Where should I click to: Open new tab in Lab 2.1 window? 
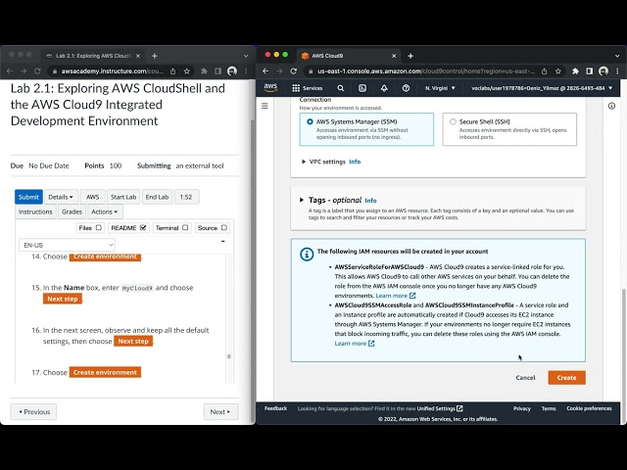pos(155,56)
